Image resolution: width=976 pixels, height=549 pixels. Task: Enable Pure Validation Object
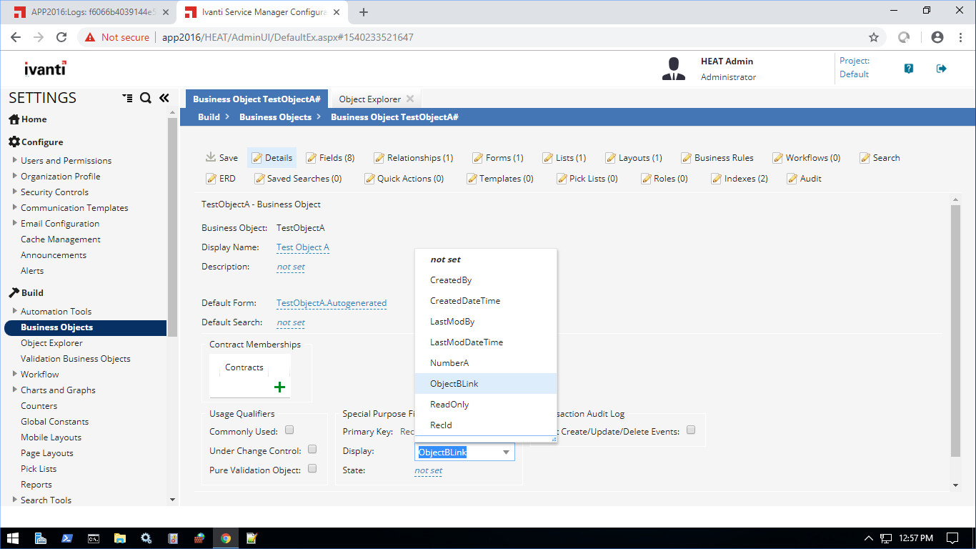point(312,468)
